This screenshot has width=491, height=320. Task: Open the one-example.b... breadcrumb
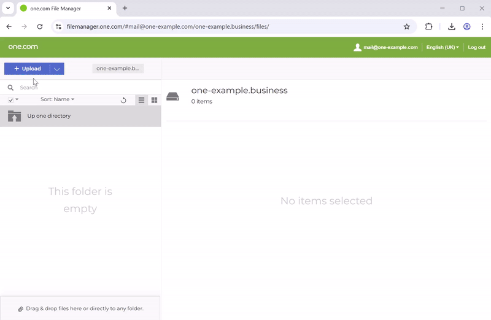click(118, 68)
